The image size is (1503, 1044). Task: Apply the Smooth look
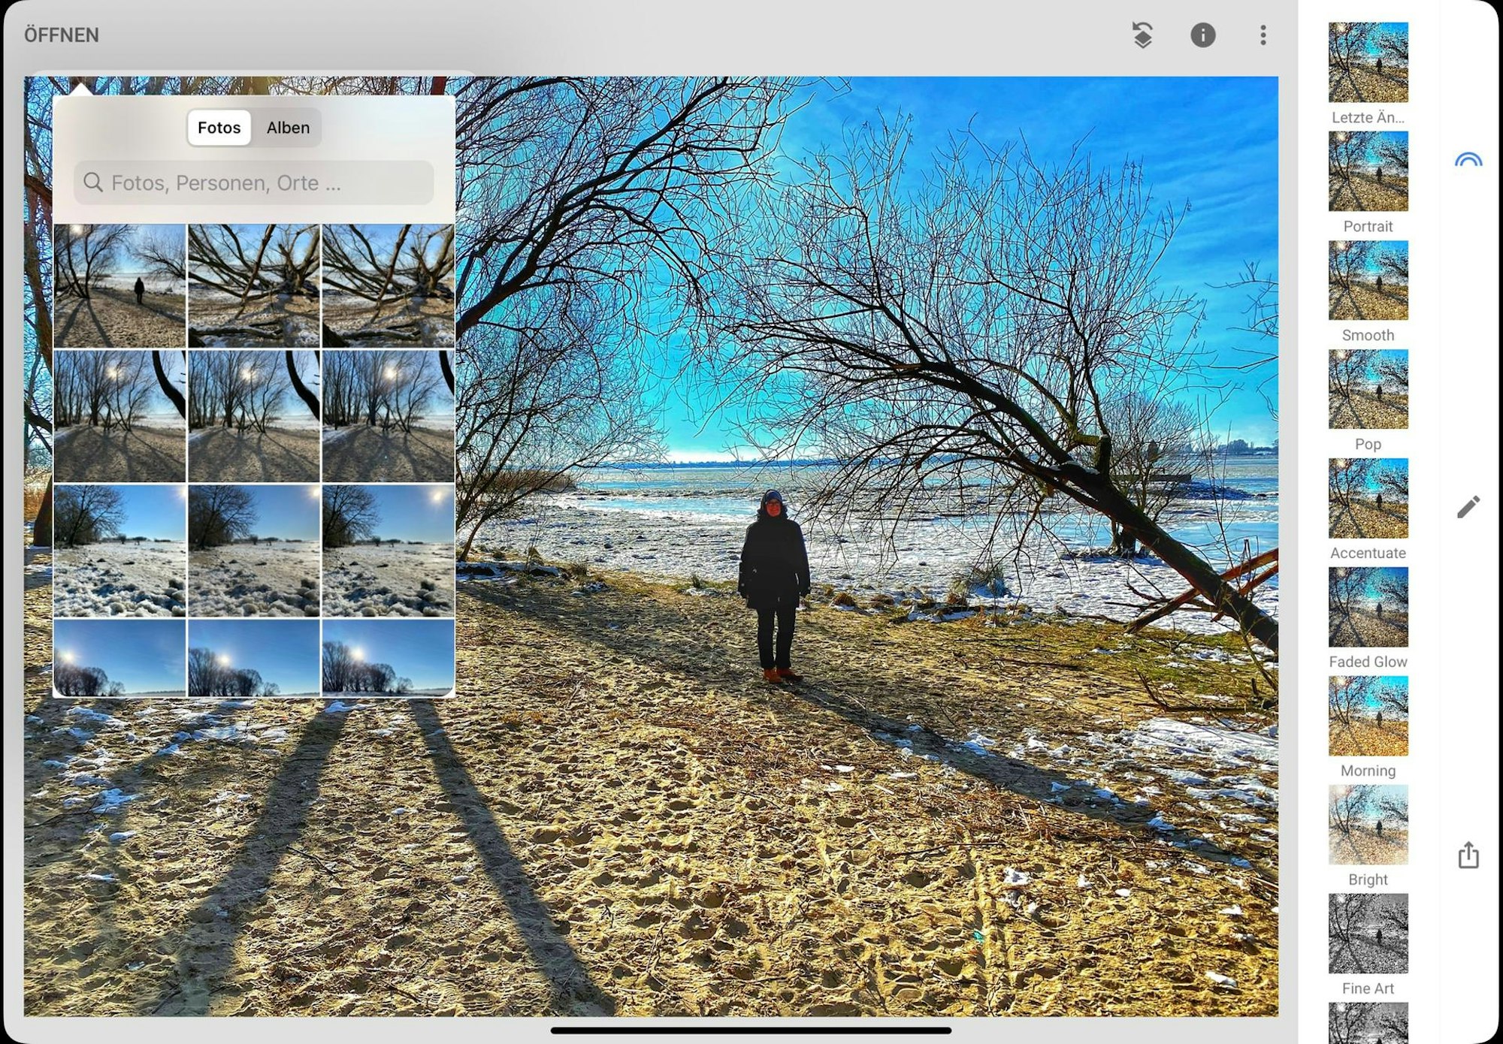(x=1368, y=280)
